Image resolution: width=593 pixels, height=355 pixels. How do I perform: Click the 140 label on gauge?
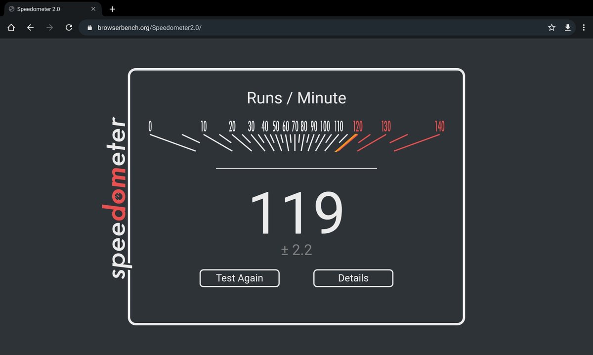pos(439,127)
